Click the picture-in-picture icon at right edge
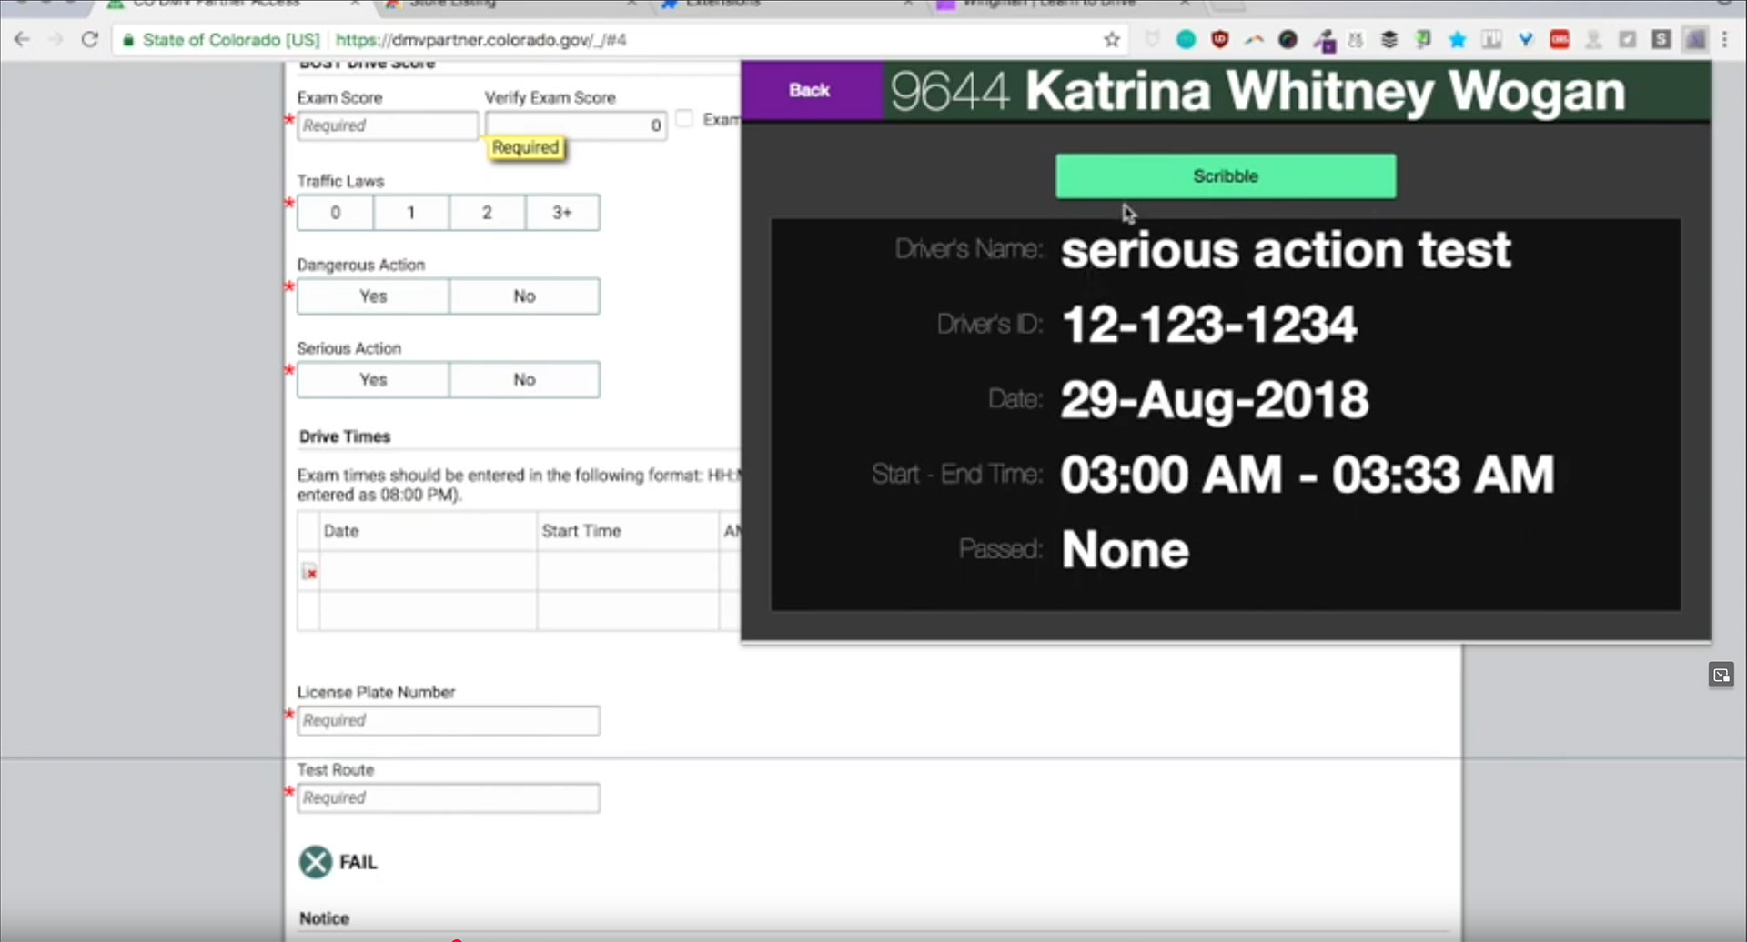 [x=1721, y=675]
